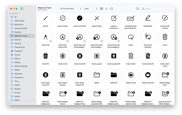Switch to list view

tap(106, 9)
